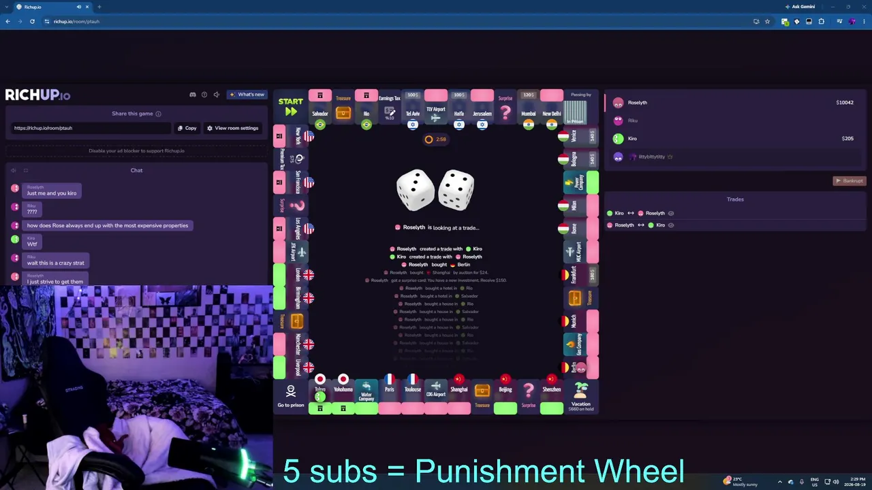Image resolution: width=872 pixels, height=490 pixels.
Task: Open the Power Company tile
Action: 581,182
